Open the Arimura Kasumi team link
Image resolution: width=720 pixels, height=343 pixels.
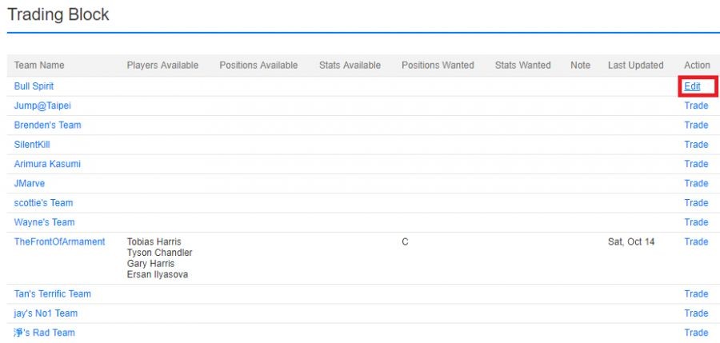[x=47, y=164]
